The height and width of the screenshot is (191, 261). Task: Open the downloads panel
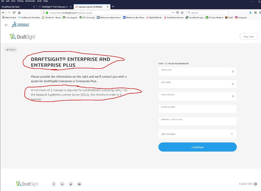(250, 13)
